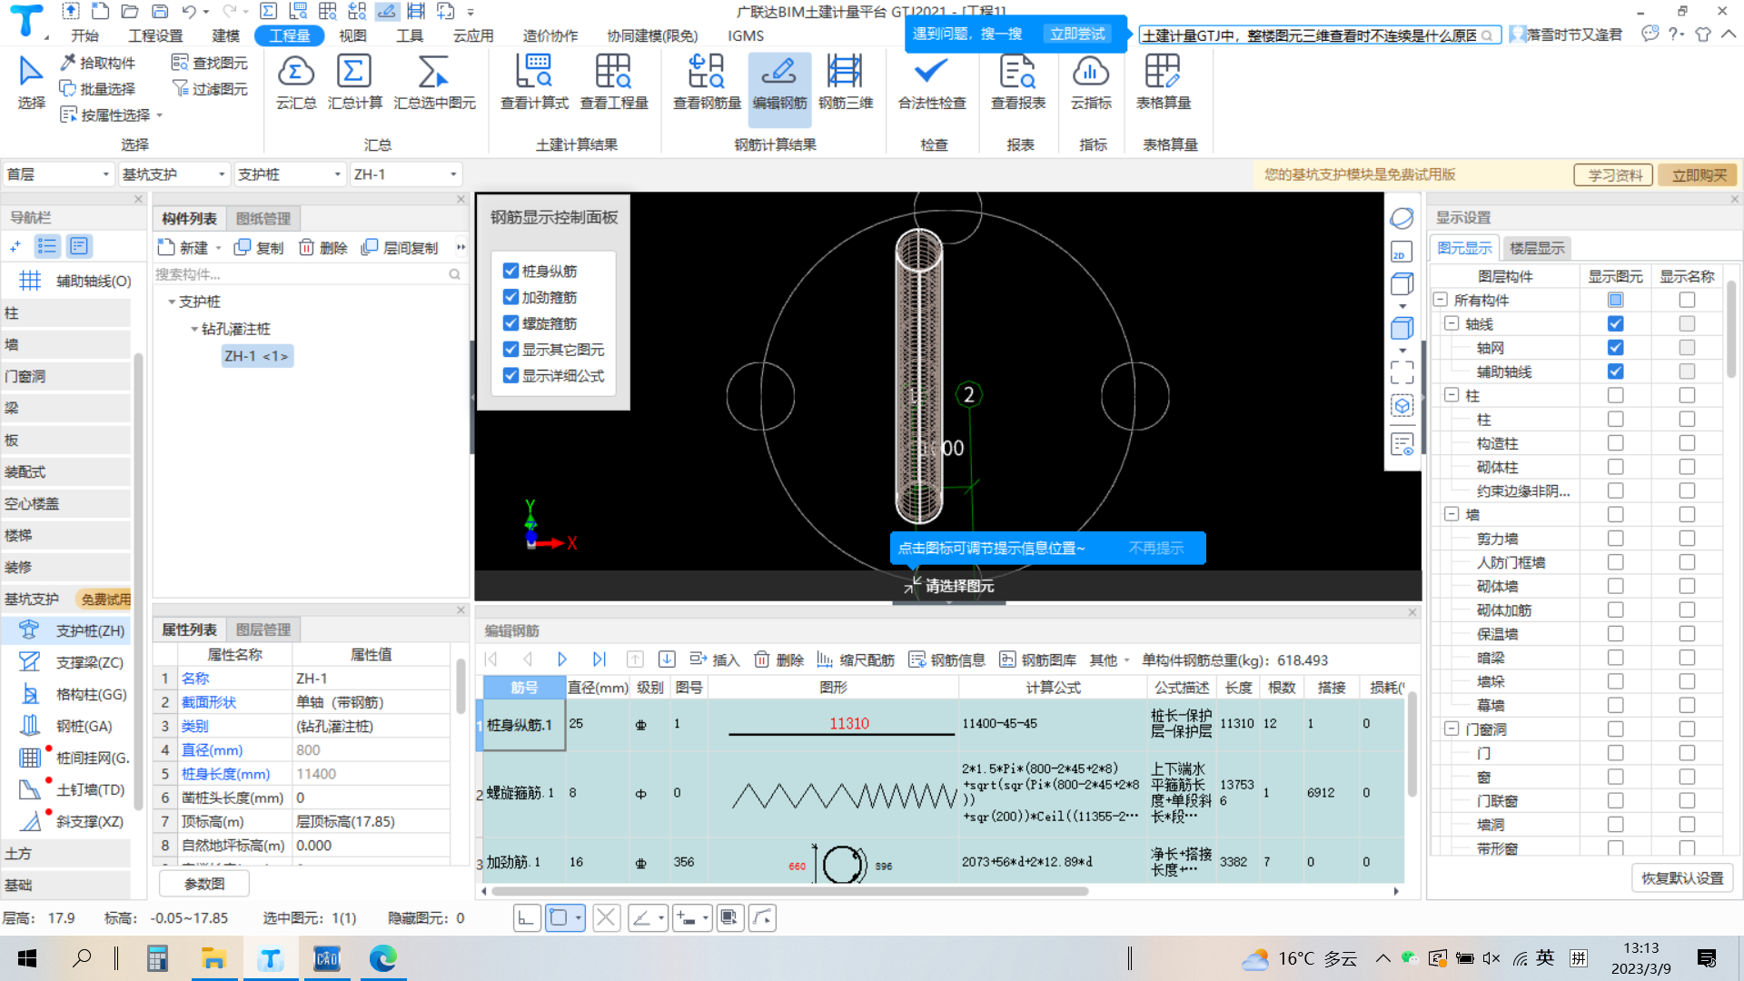
Task: Switch to 2D view icon
Action: (1402, 252)
